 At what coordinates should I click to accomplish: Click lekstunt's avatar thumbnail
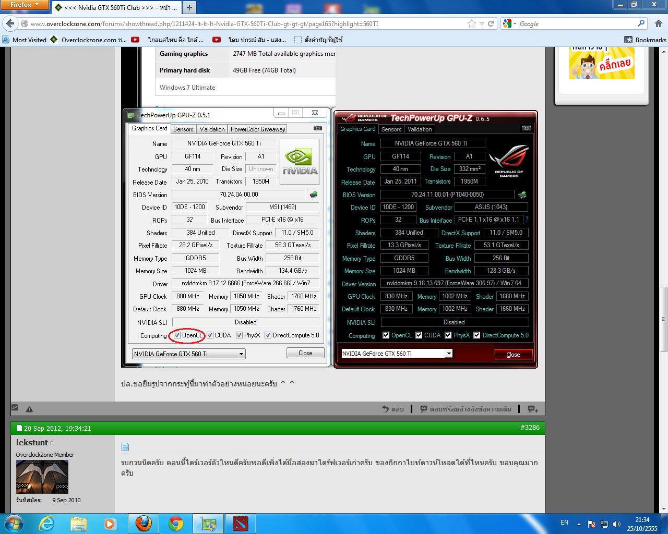[42, 477]
